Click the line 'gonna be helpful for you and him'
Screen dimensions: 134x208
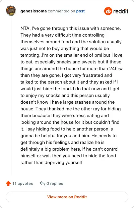tap(68, 136)
